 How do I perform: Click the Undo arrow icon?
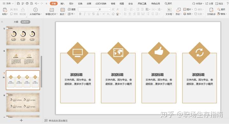(x=36, y=3)
